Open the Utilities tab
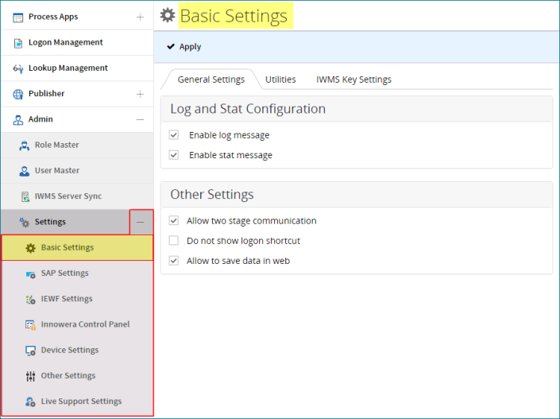 point(280,80)
